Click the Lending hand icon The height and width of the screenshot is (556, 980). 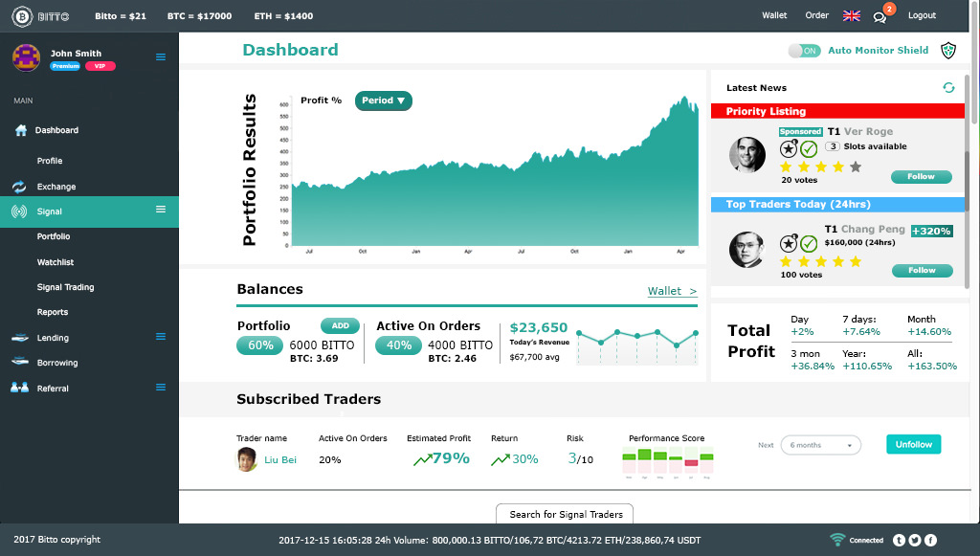(x=20, y=338)
